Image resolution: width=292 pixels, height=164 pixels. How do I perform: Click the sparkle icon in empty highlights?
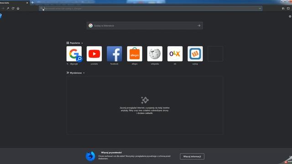pyautogui.click(x=145, y=100)
